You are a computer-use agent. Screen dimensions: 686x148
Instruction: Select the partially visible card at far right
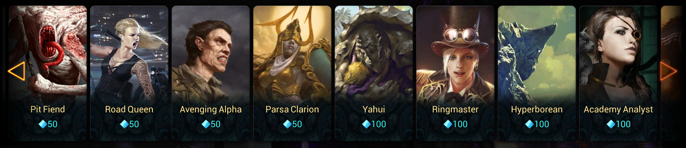(x=673, y=73)
